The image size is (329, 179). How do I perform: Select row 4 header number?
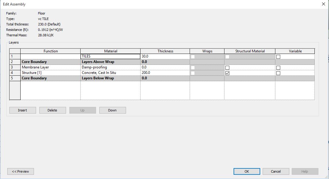pyautogui.click(x=15, y=73)
